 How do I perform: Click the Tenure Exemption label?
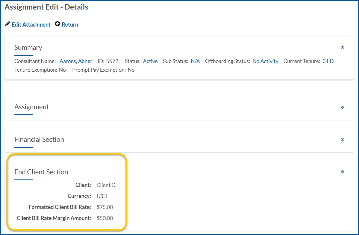36,70
